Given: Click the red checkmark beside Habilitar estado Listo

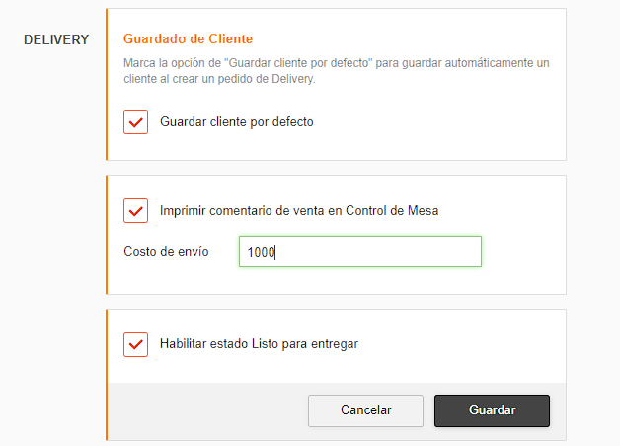Looking at the screenshot, I should pyautogui.click(x=136, y=344).
